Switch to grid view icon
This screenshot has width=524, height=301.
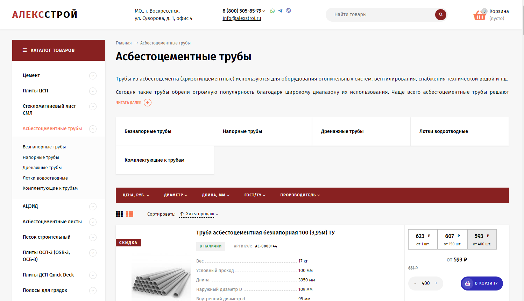coord(119,214)
